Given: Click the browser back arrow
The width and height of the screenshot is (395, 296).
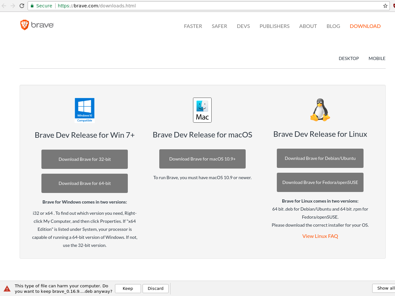Looking at the screenshot, I should point(4,6).
